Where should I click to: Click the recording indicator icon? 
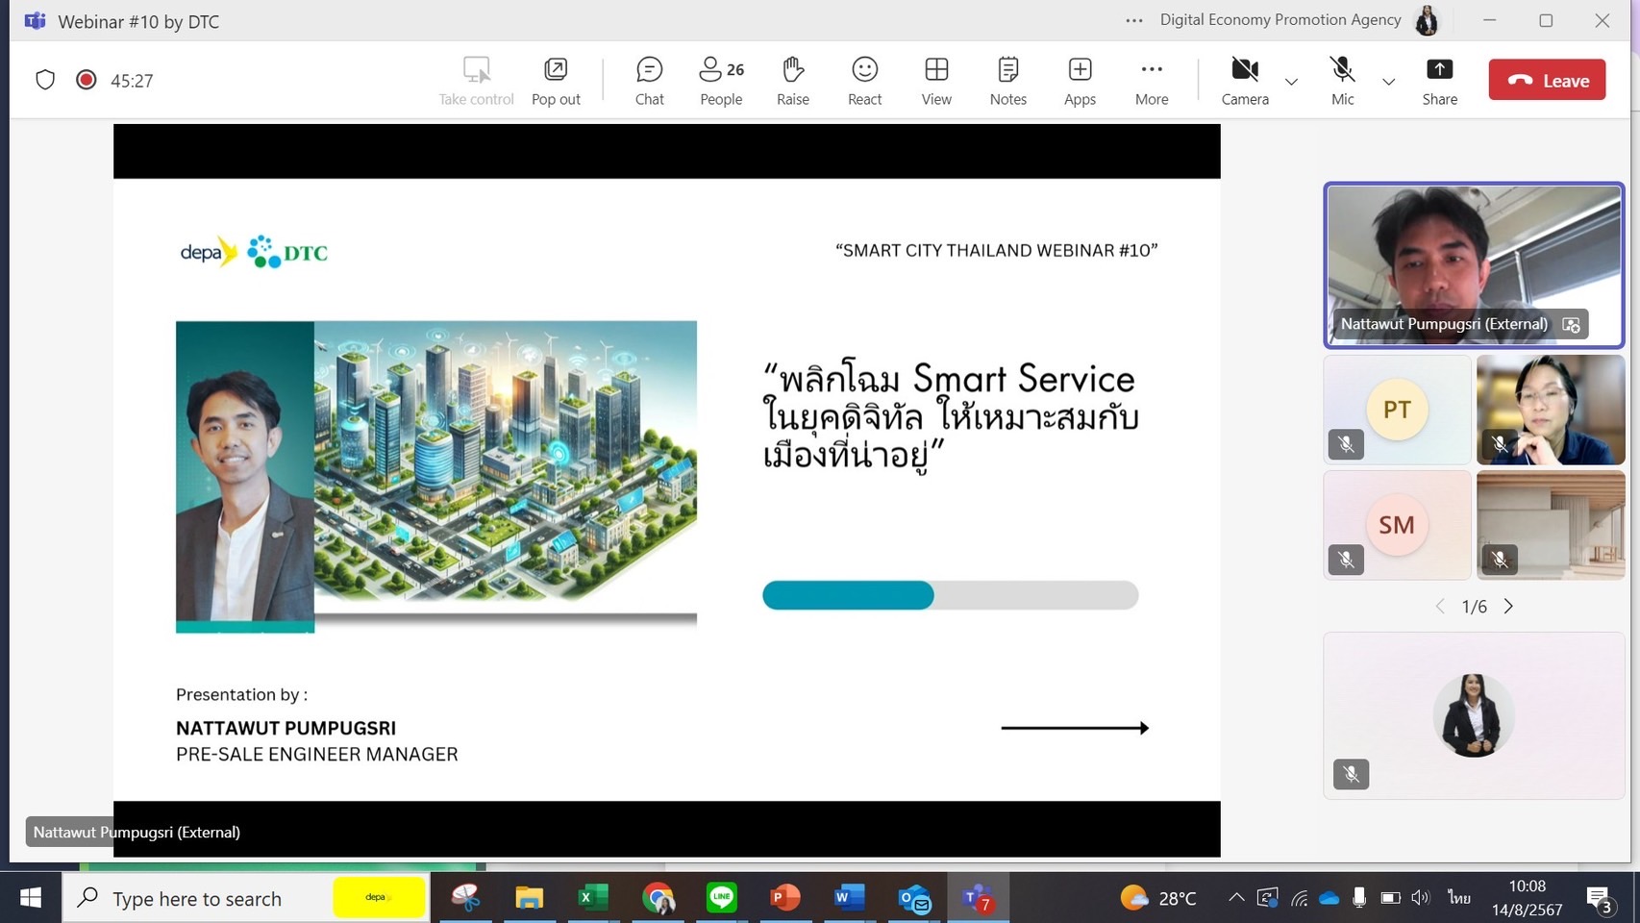coord(87,80)
